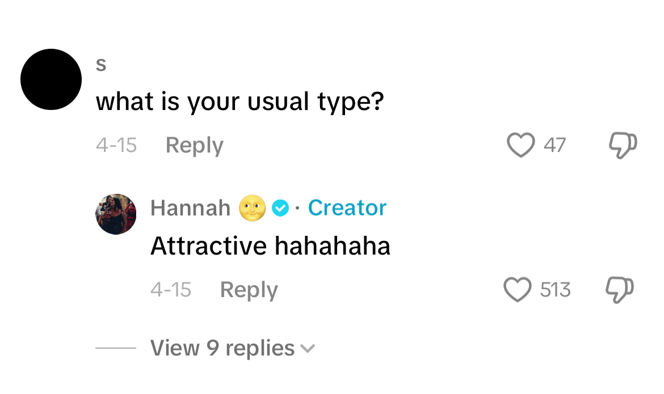664x394 pixels.
Task: Show more replies via "View 9 replies"
Action: (222, 348)
